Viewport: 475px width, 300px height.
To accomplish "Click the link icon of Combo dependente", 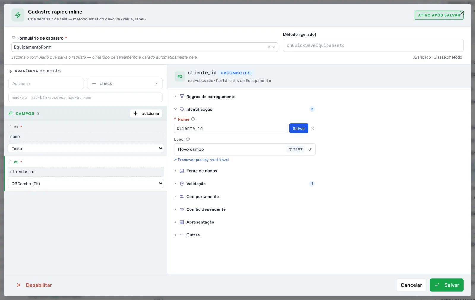I will coord(182,209).
